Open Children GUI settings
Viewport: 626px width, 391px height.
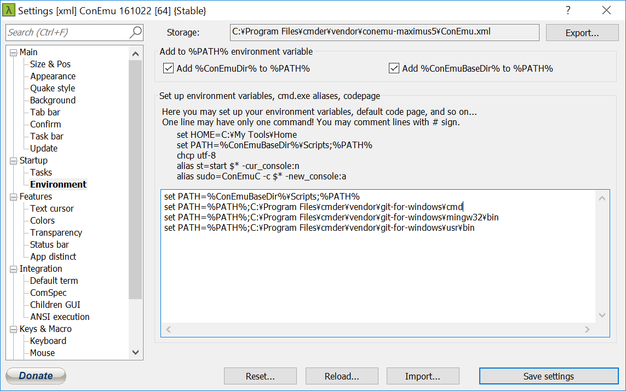click(x=55, y=305)
